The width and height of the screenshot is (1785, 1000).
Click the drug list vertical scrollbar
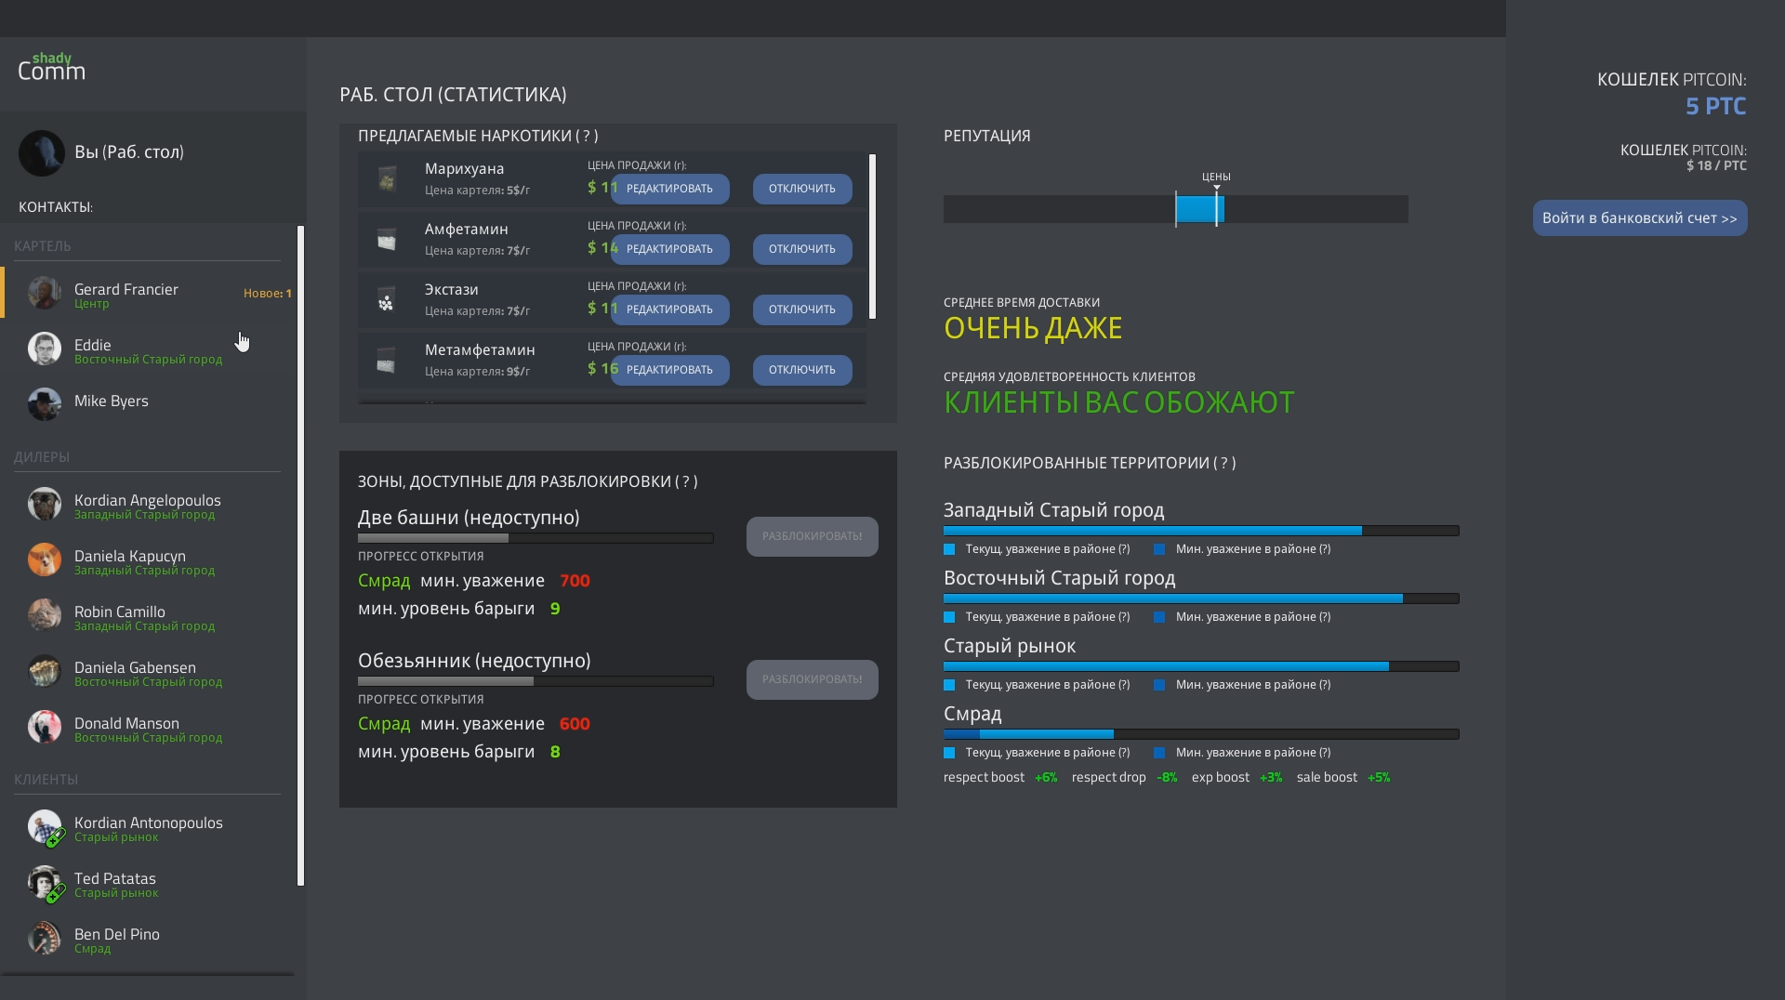point(872,237)
